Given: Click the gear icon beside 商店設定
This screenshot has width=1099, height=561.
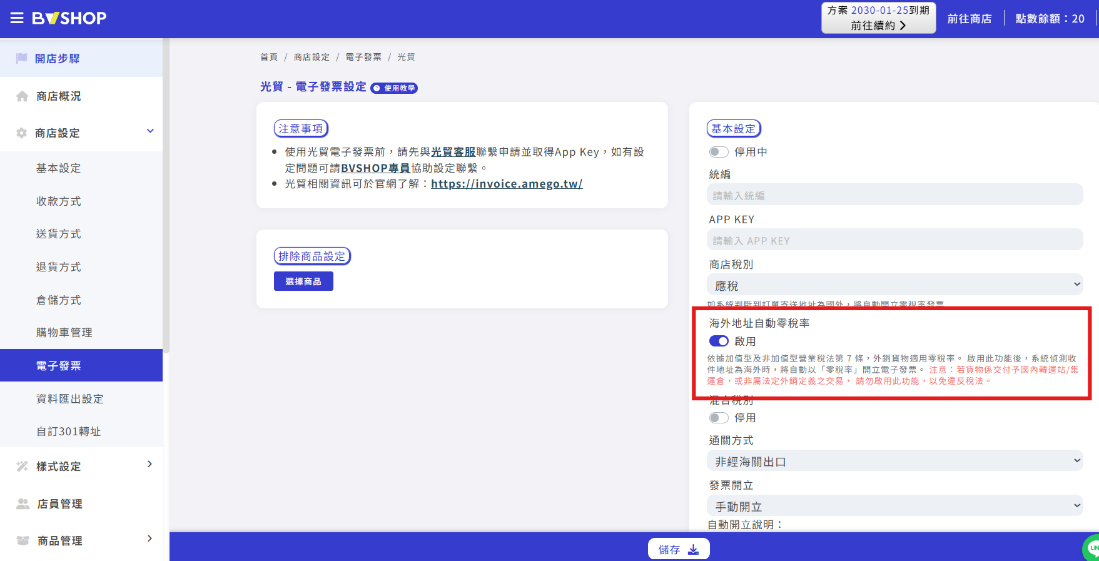Looking at the screenshot, I should (22, 133).
